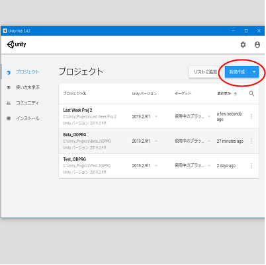Click '2 days ago' timestamp
266x265 pixels.
click(x=226, y=166)
